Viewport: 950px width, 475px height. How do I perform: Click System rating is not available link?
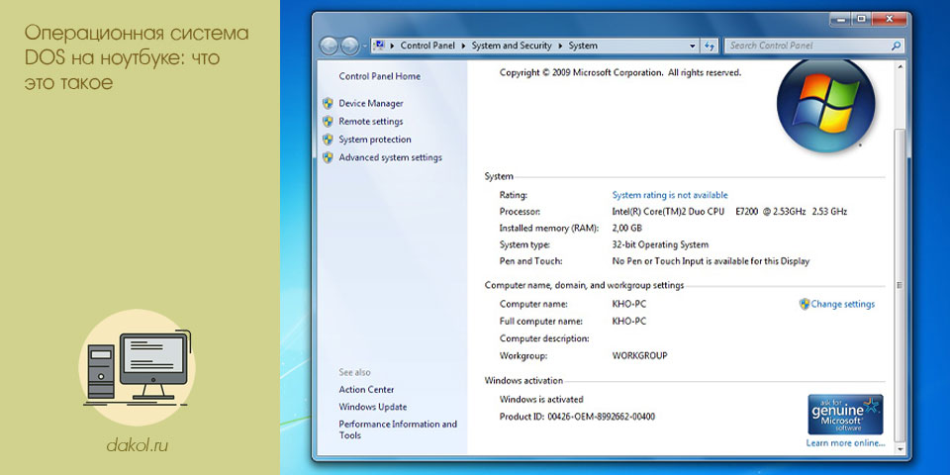[x=670, y=195]
